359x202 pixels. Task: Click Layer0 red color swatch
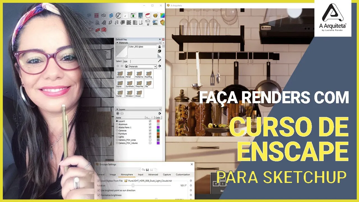pyautogui.click(x=158, y=121)
